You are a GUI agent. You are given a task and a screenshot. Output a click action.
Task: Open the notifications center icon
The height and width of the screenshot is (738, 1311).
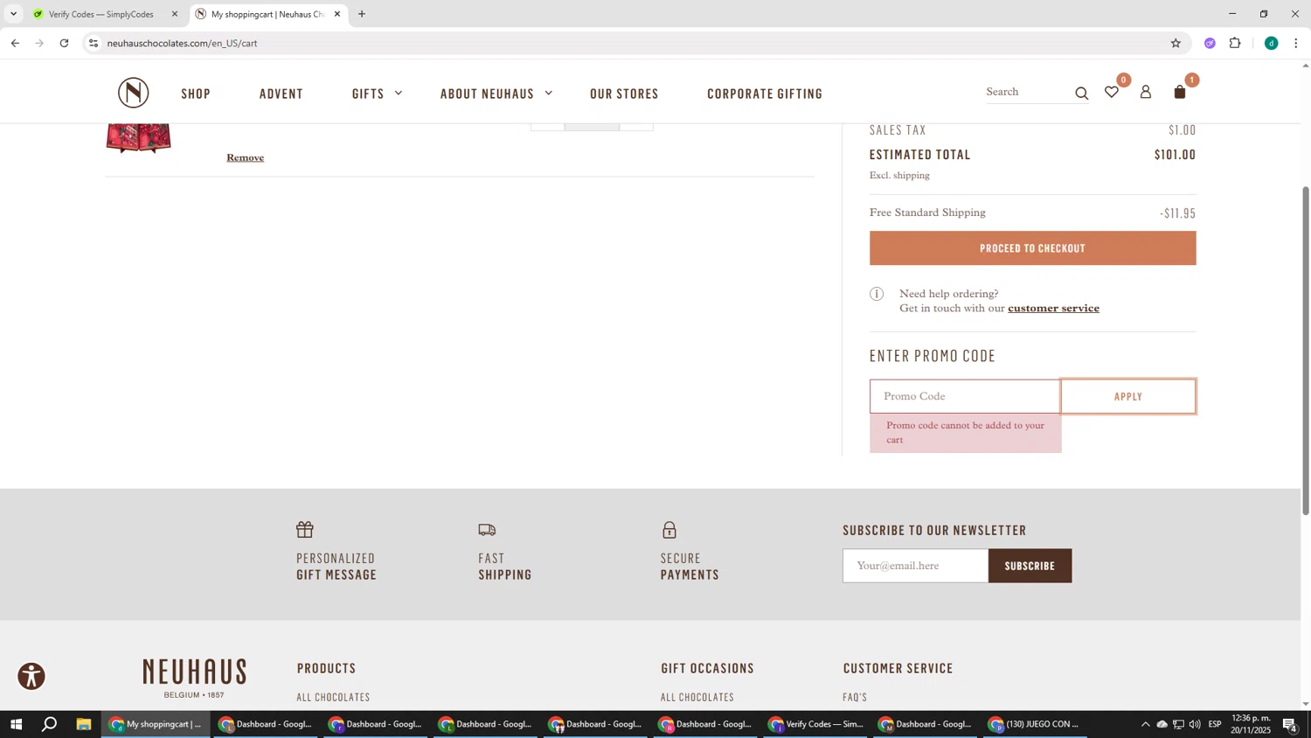coord(1290,724)
